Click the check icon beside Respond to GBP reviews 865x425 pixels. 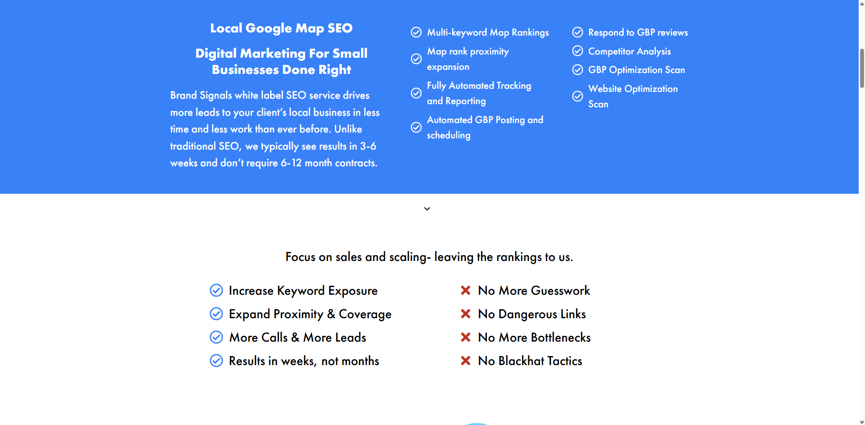click(577, 32)
